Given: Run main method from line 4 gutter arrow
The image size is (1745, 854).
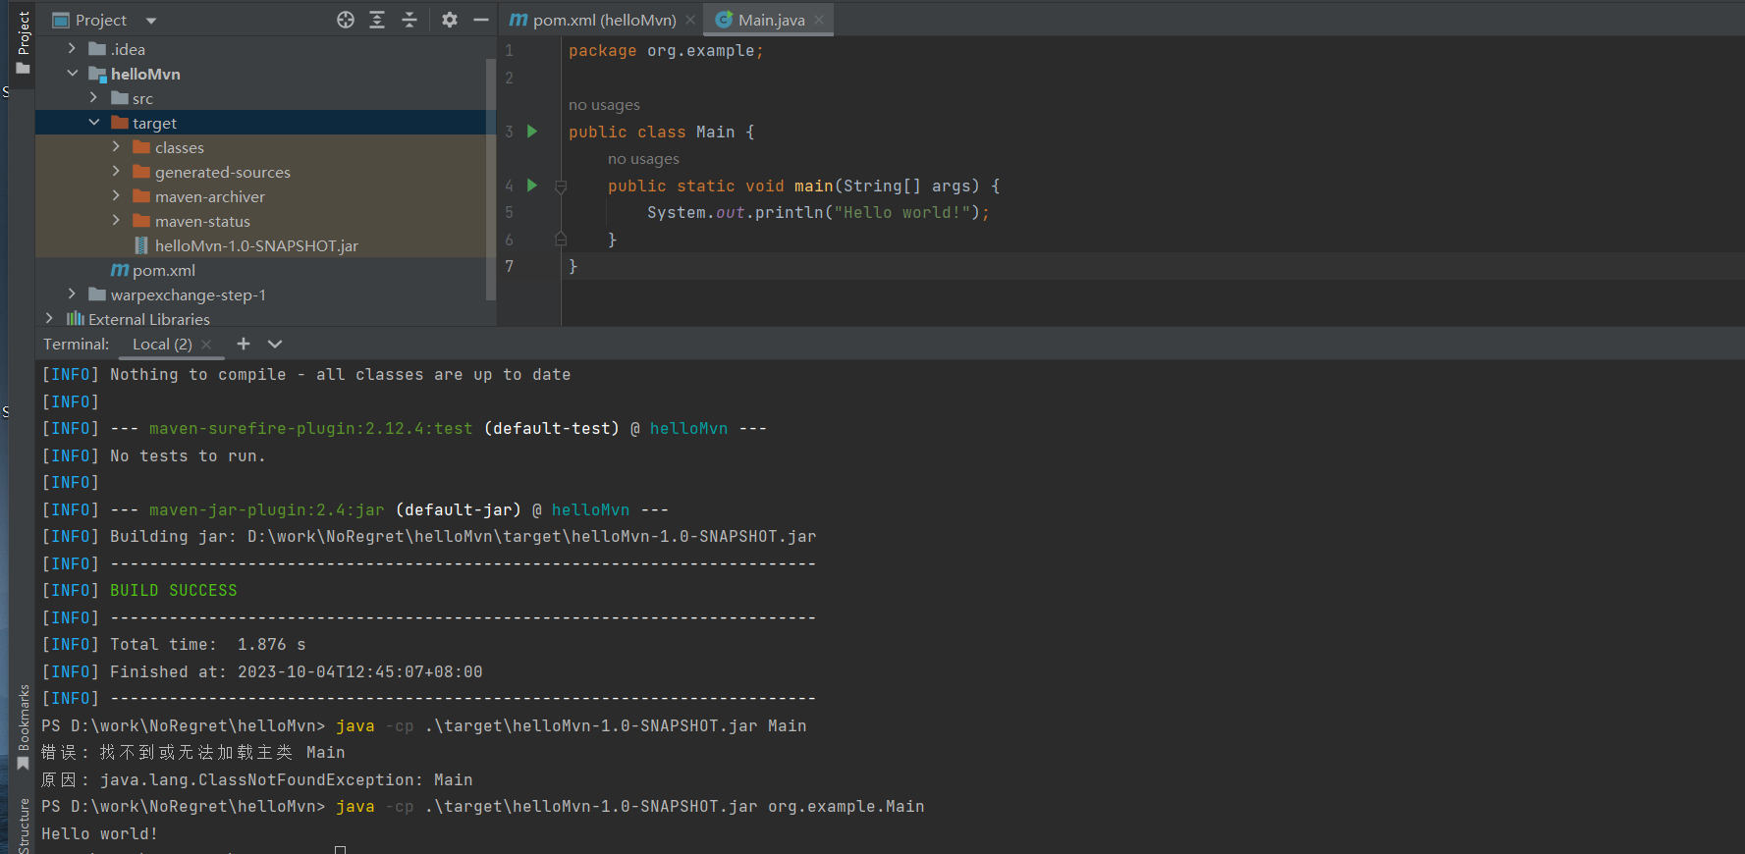Looking at the screenshot, I should pyautogui.click(x=532, y=186).
